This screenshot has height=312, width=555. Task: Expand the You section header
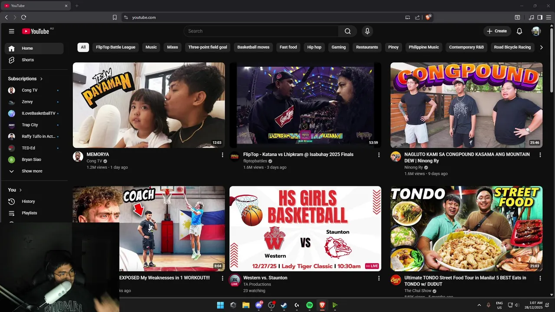click(15, 190)
